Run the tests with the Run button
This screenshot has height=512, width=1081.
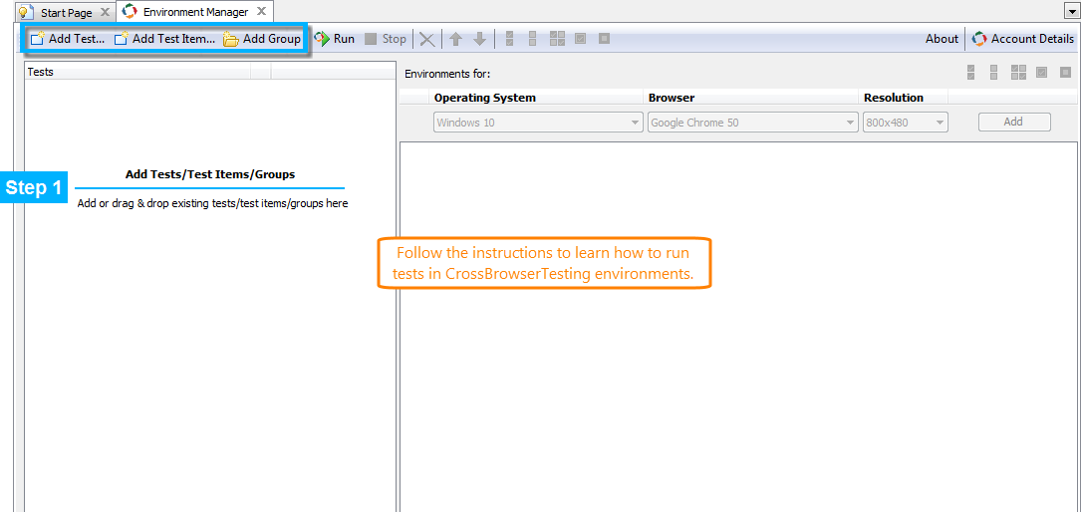335,39
